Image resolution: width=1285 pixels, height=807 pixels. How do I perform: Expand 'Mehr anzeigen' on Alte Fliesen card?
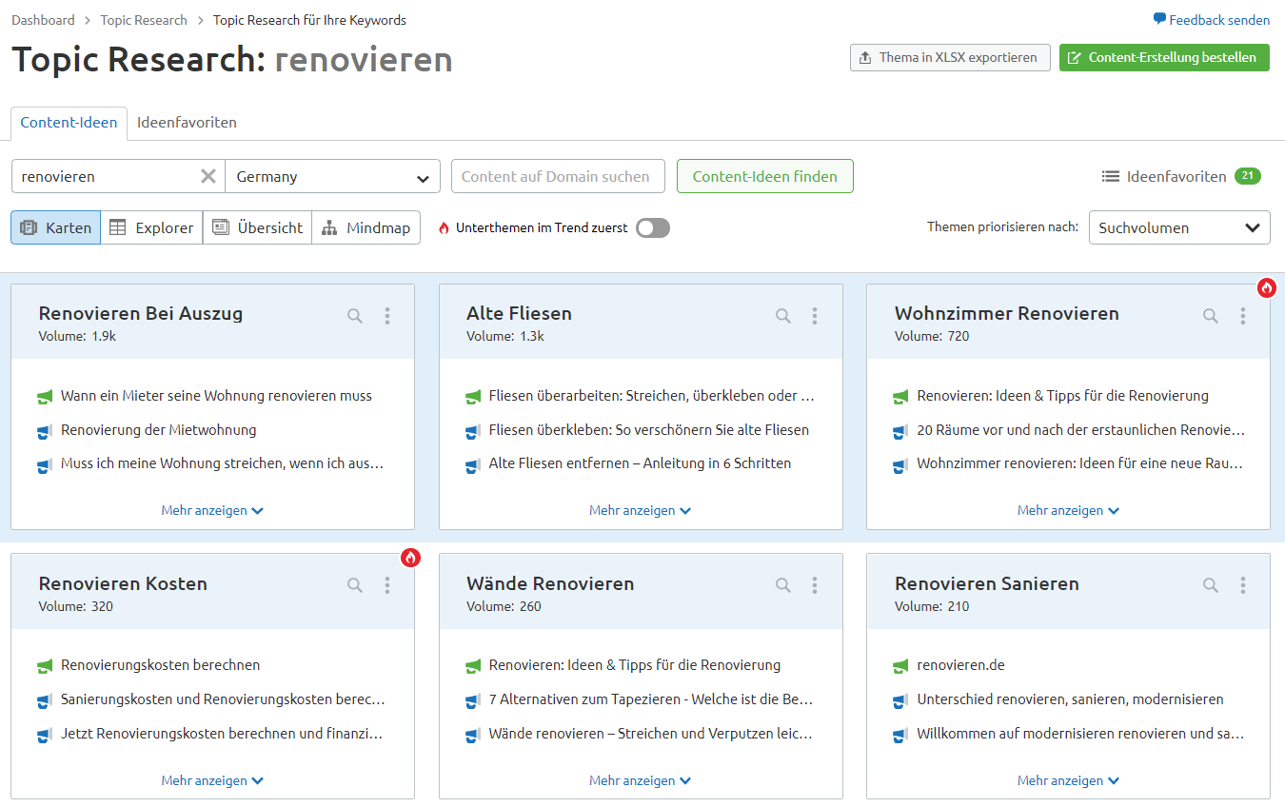(641, 510)
